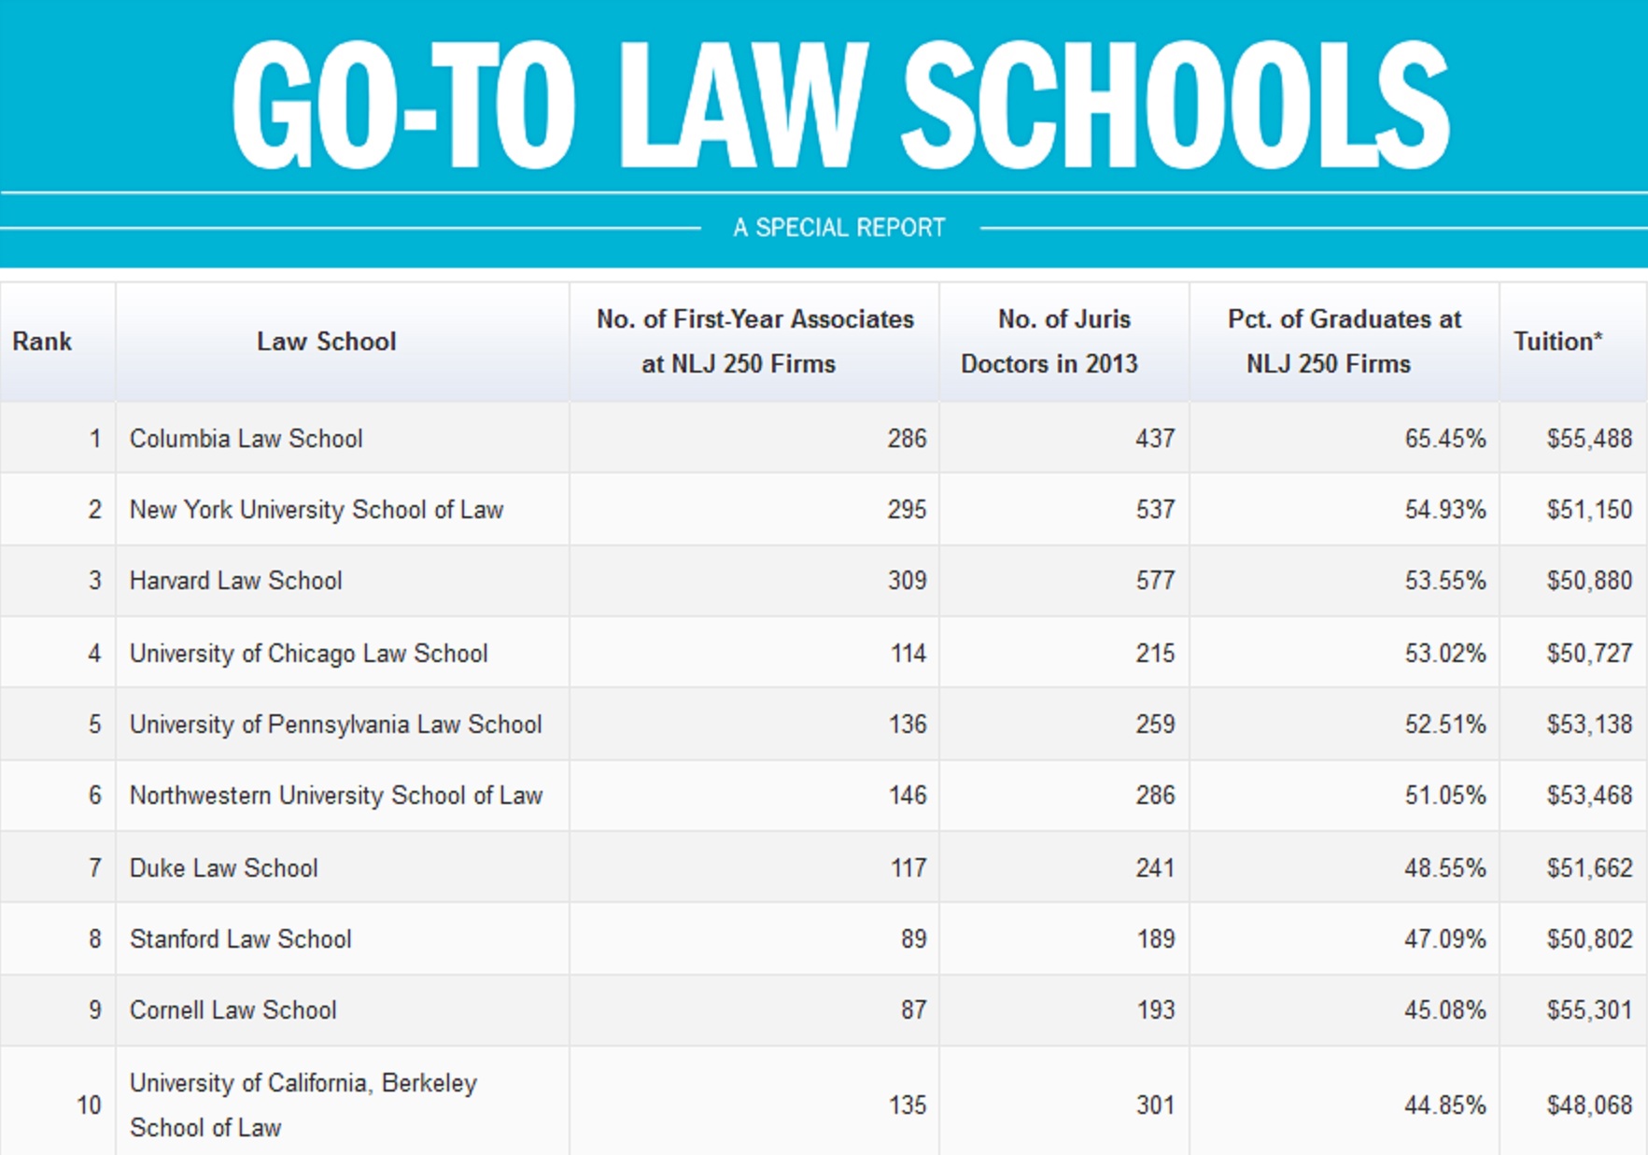Select Columbia's $55,488 tuition cell
The image size is (1648, 1155).
tap(1588, 439)
